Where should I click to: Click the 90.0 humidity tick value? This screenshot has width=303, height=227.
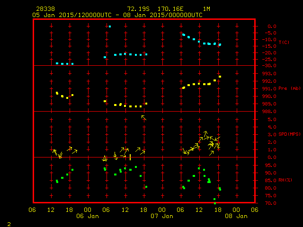pyautogui.click(x=270, y=173)
